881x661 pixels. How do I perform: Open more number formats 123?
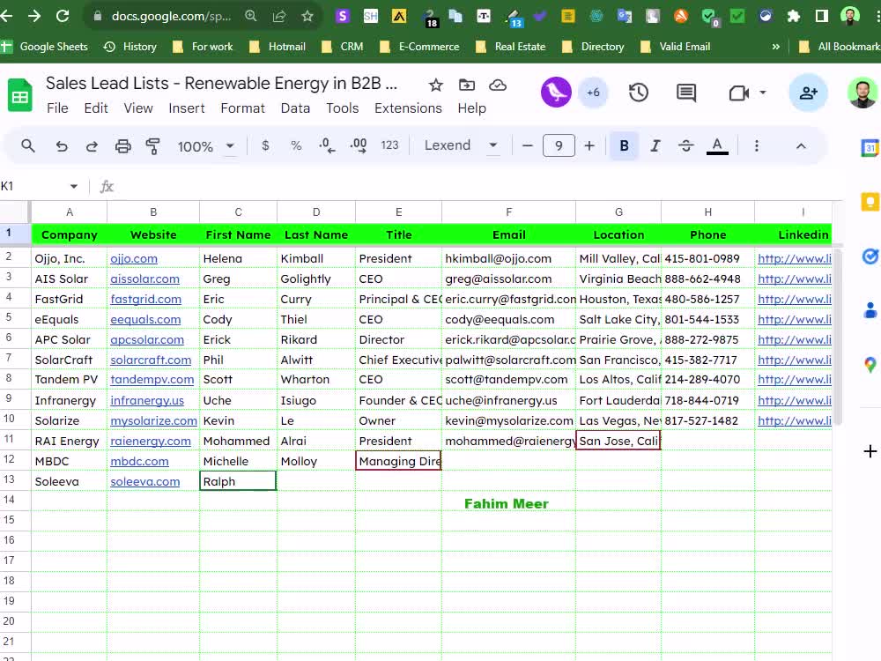(x=389, y=145)
